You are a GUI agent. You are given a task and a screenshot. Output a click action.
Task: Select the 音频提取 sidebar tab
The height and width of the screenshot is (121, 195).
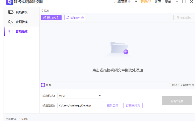click(22, 31)
